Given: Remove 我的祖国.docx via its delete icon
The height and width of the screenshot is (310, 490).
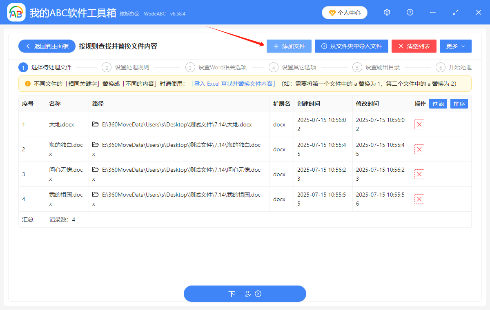Looking at the screenshot, I should coord(419,199).
